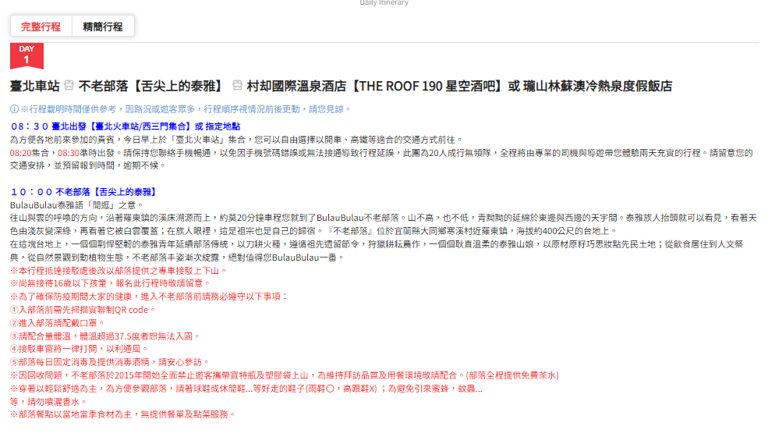Click the 不老部落【舌尖上的泰雅】 title heading

click(152, 87)
